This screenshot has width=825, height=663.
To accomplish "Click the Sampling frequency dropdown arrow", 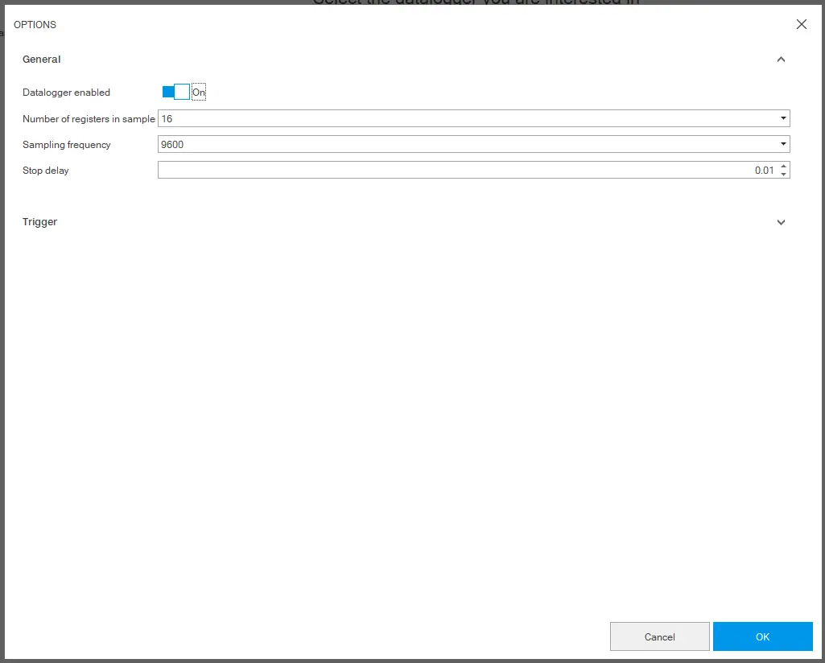I will [x=782, y=144].
